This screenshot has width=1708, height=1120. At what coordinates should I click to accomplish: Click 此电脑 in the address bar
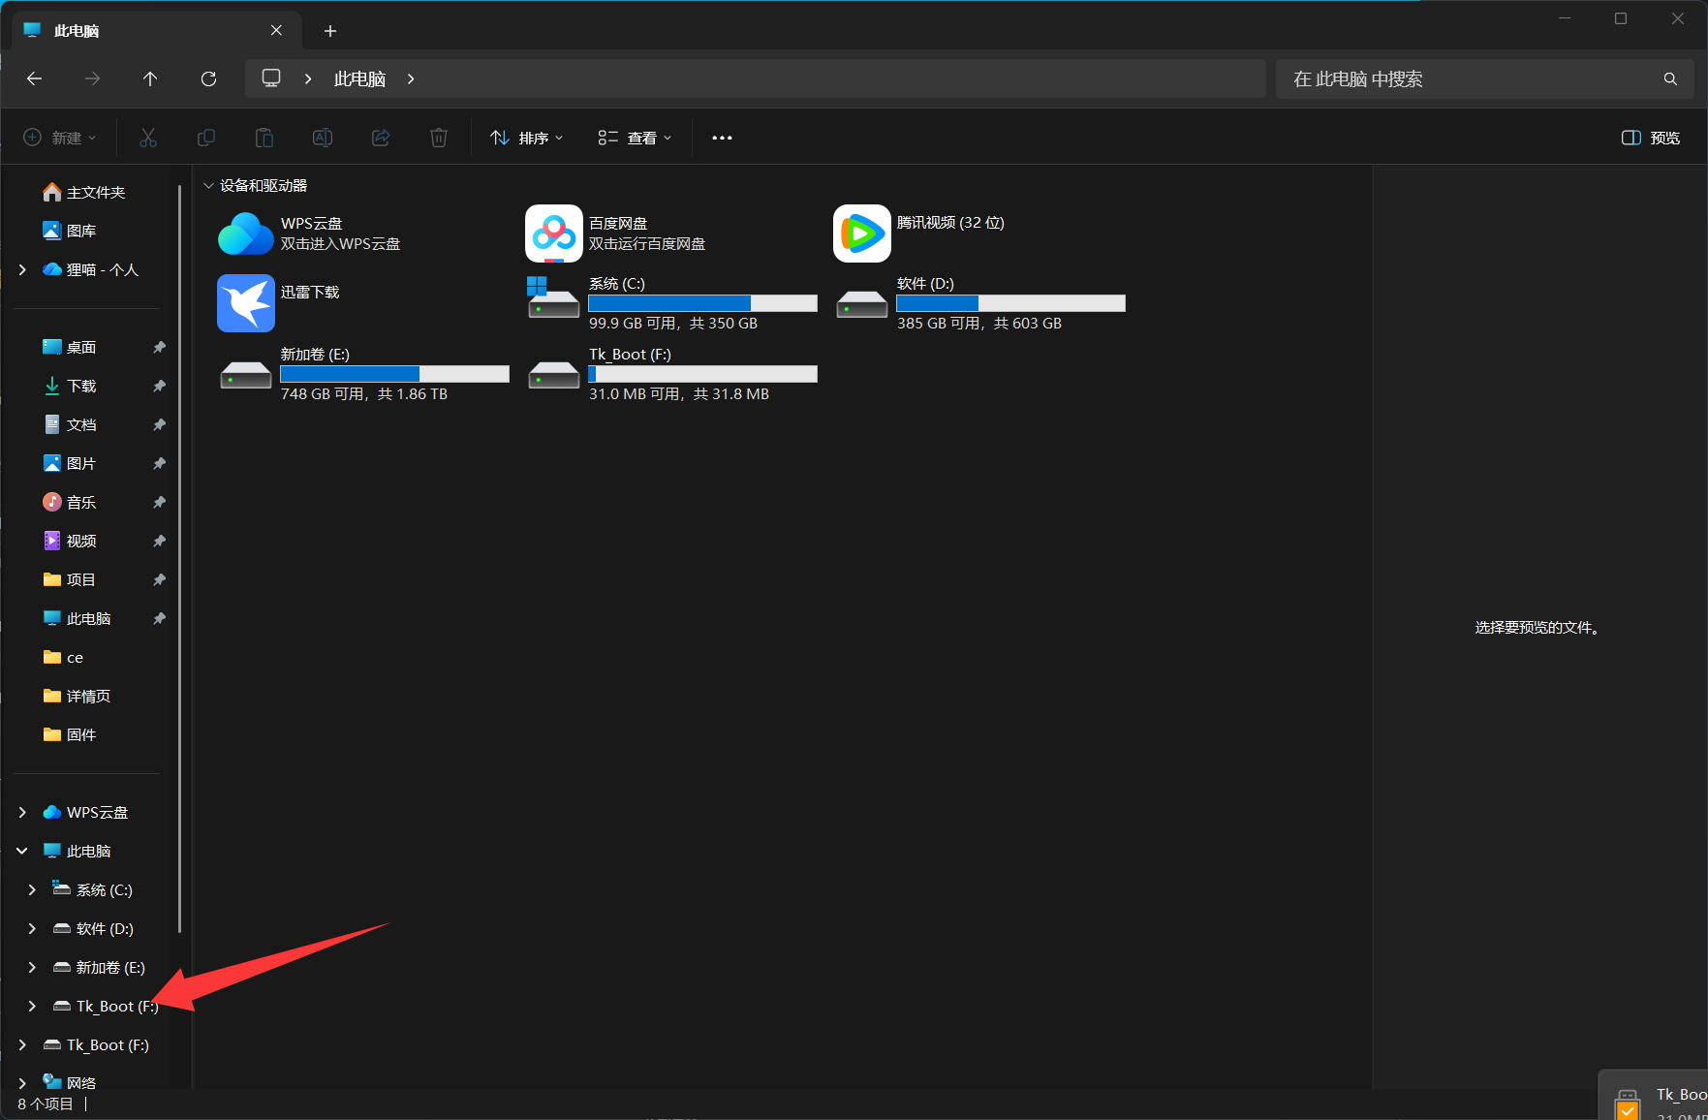(359, 78)
